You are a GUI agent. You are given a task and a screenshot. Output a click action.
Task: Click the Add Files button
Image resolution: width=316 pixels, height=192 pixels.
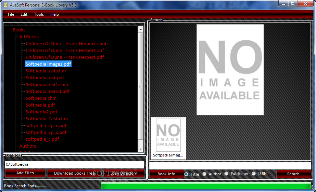coord(25,173)
